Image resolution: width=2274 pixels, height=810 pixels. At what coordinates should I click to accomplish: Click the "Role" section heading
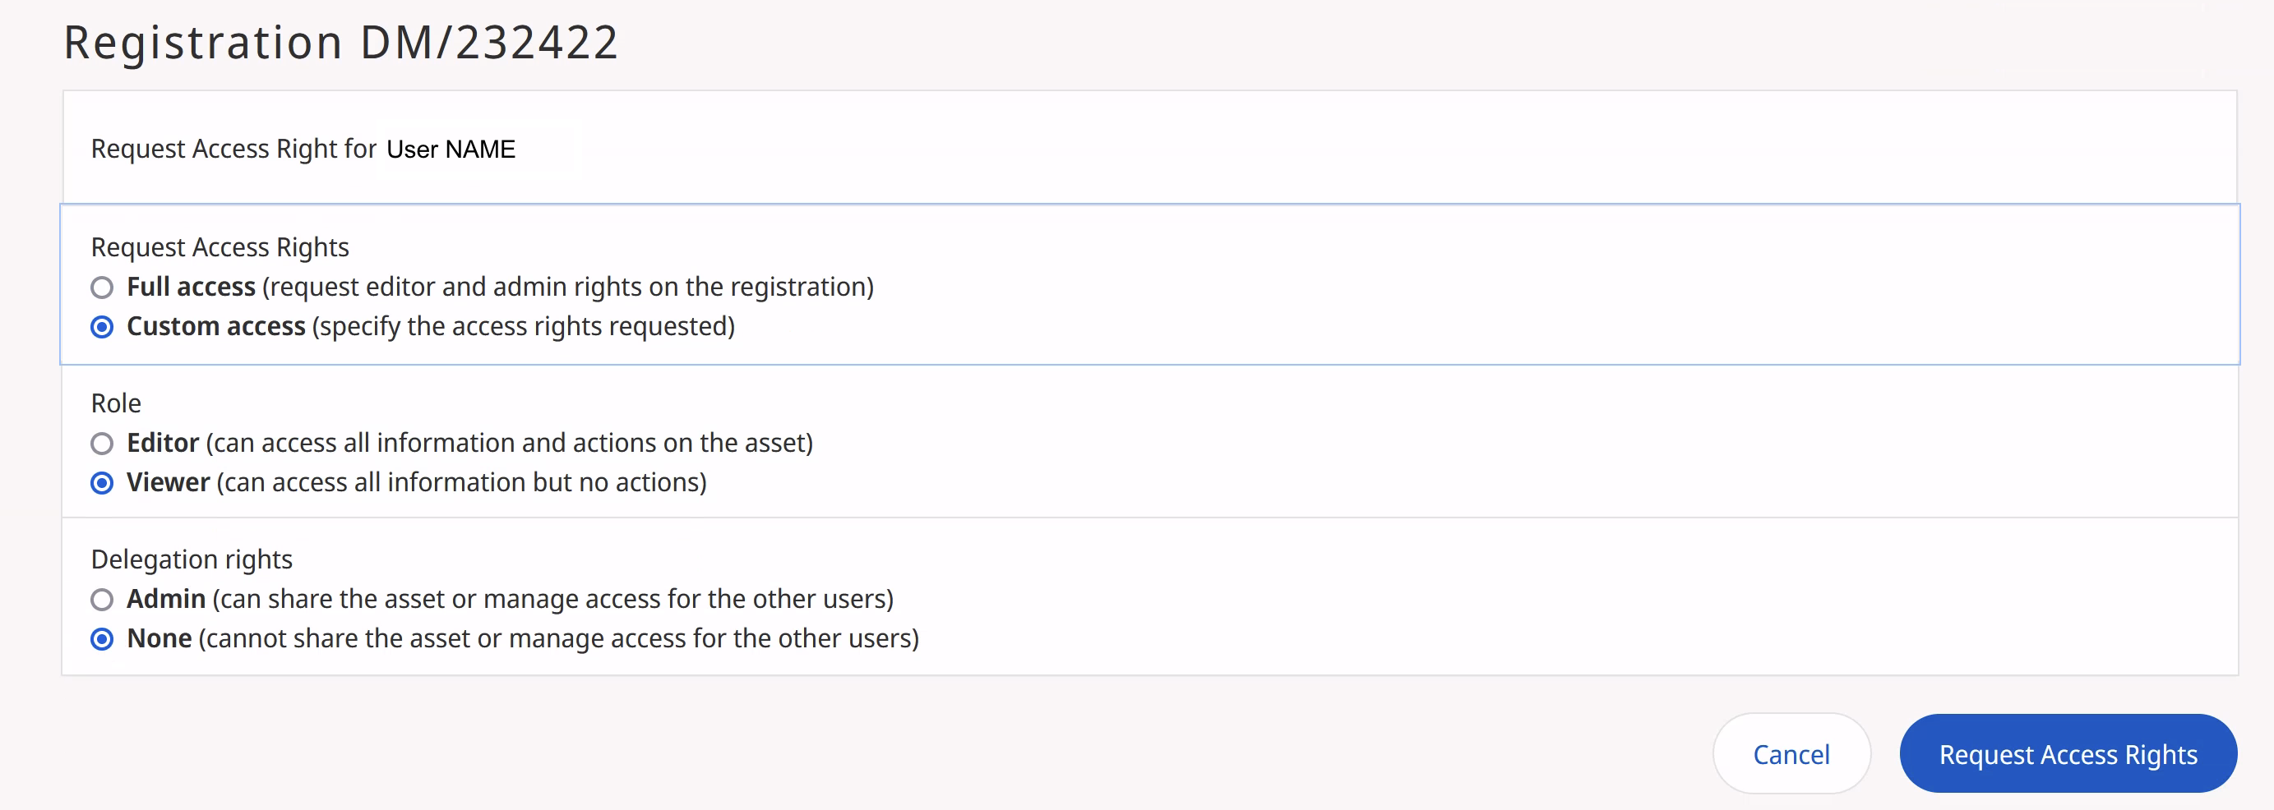116,403
